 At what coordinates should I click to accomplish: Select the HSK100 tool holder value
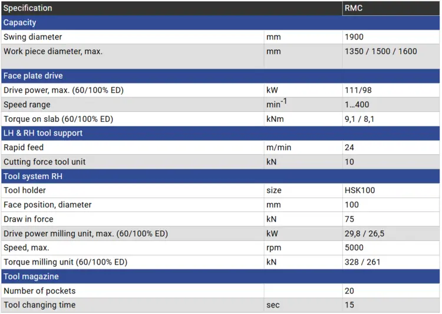pos(359,190)
